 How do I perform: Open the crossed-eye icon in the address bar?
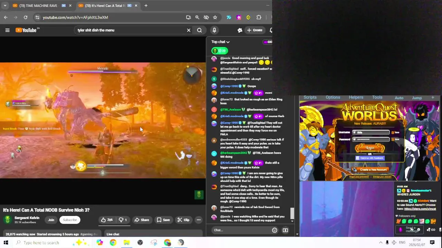pyautogui.click(x=206, y=17)
